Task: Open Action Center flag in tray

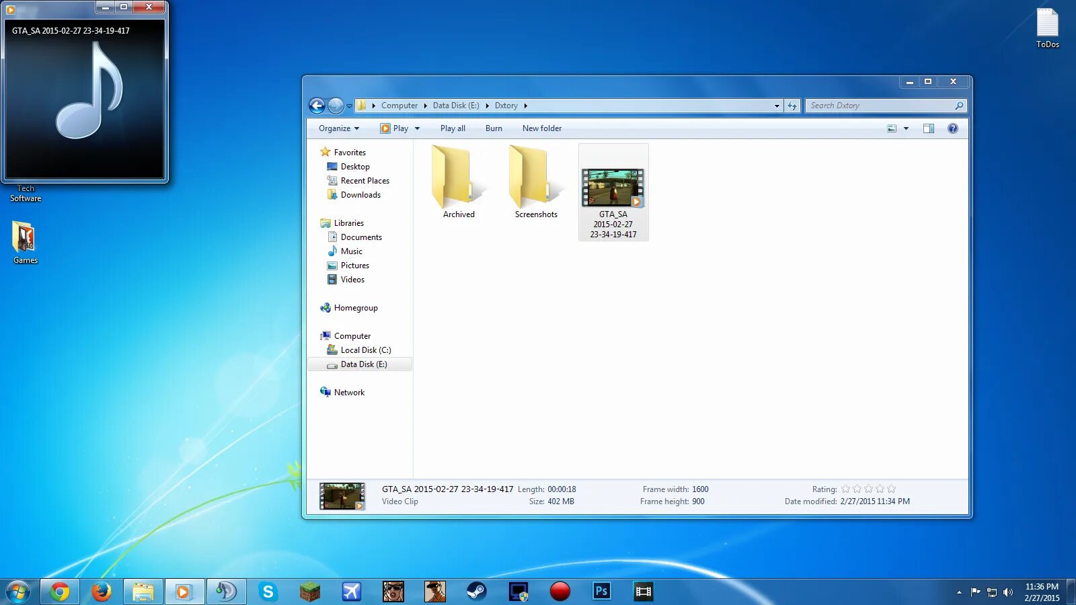Action: pos(975,592)
